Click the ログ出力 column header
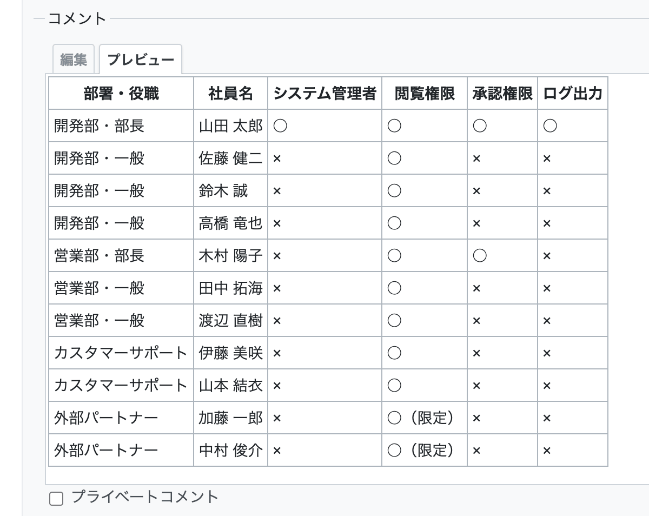This screenshot has width=649, height=516. coord(573,94)
